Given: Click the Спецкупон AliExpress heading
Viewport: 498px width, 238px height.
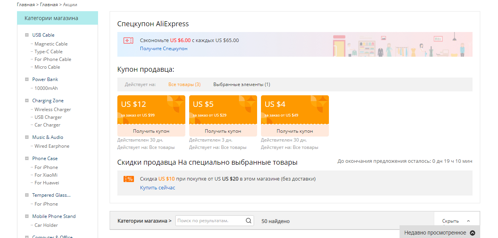Looking at the screenshot, I should pos(153,24).
